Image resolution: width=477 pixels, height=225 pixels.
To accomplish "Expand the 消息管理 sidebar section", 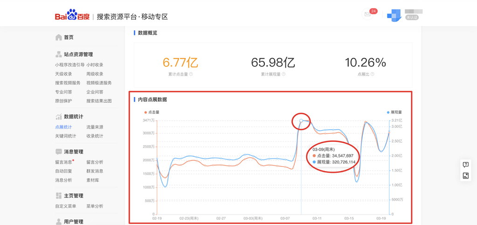I will [x=73, y=152].
